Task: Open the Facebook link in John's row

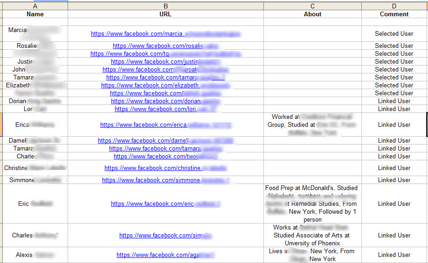Action: 166,69
